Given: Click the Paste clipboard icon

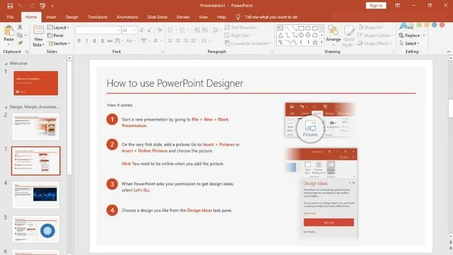Looking at the screenshot, I should [x=8, y=31].
